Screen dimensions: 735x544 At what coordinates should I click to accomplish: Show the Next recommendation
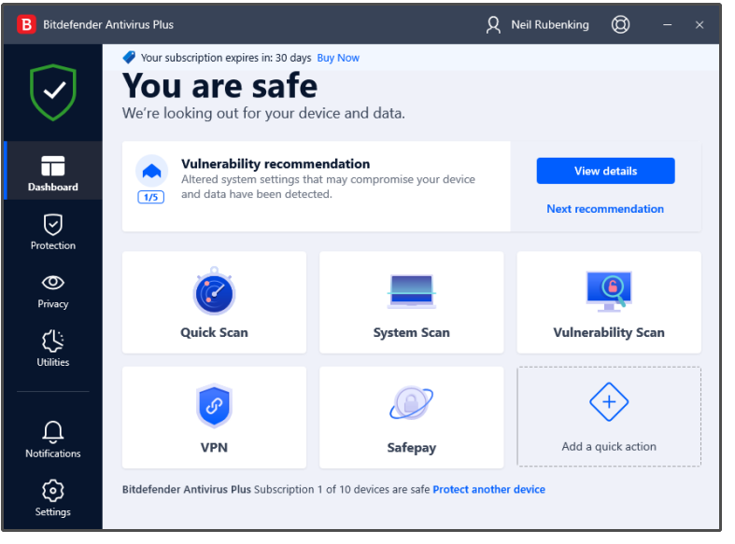(x=605, y=209)
